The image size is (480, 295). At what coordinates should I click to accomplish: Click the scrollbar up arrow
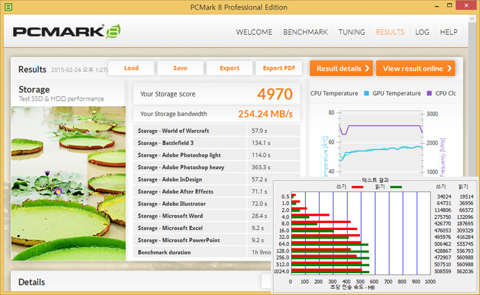[x=472, y=19]
